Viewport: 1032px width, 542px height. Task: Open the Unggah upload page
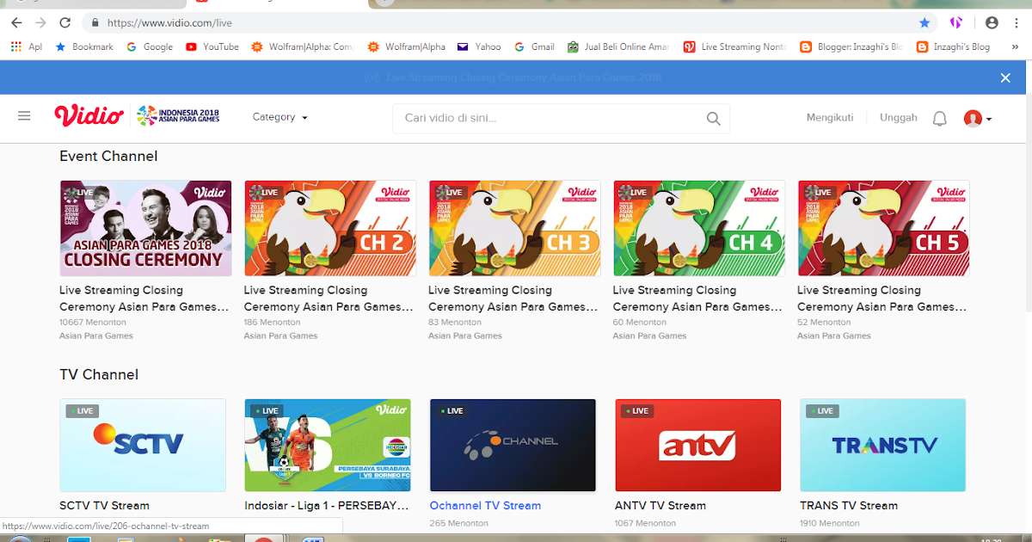point(899,117)
